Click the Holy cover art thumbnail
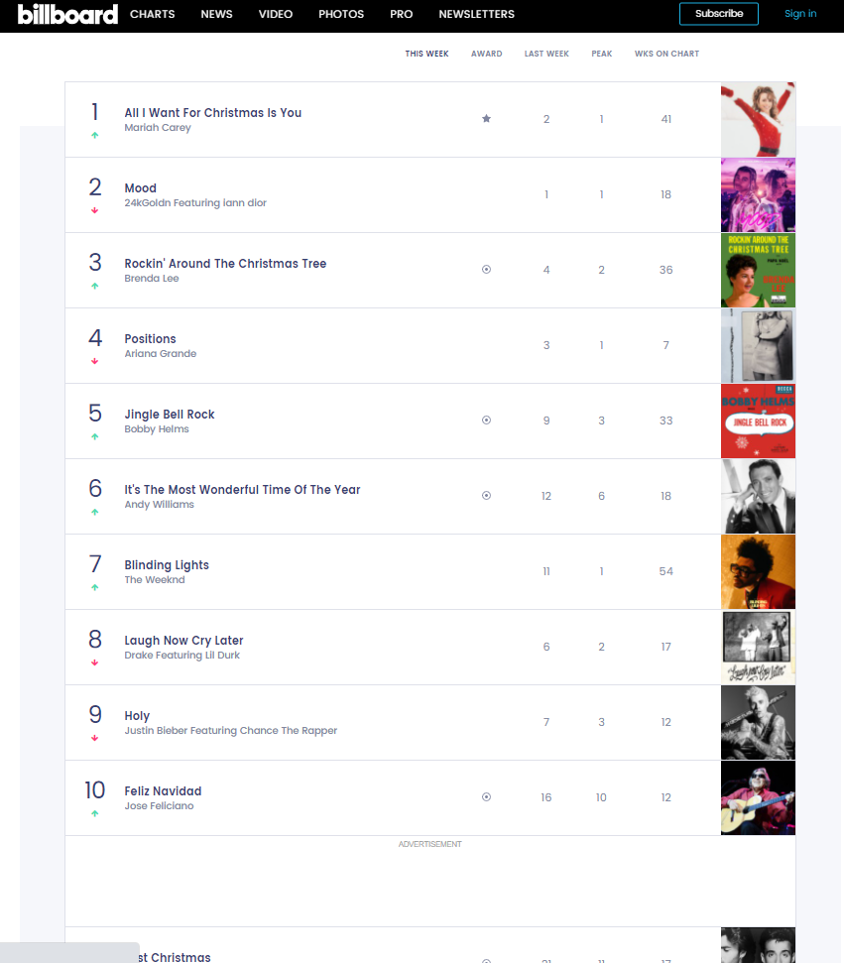 point(758,723)
